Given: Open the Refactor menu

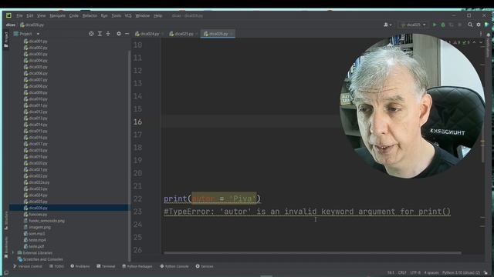Looking at the screenshot, I should pyautogui.click(x=90, y=15).
